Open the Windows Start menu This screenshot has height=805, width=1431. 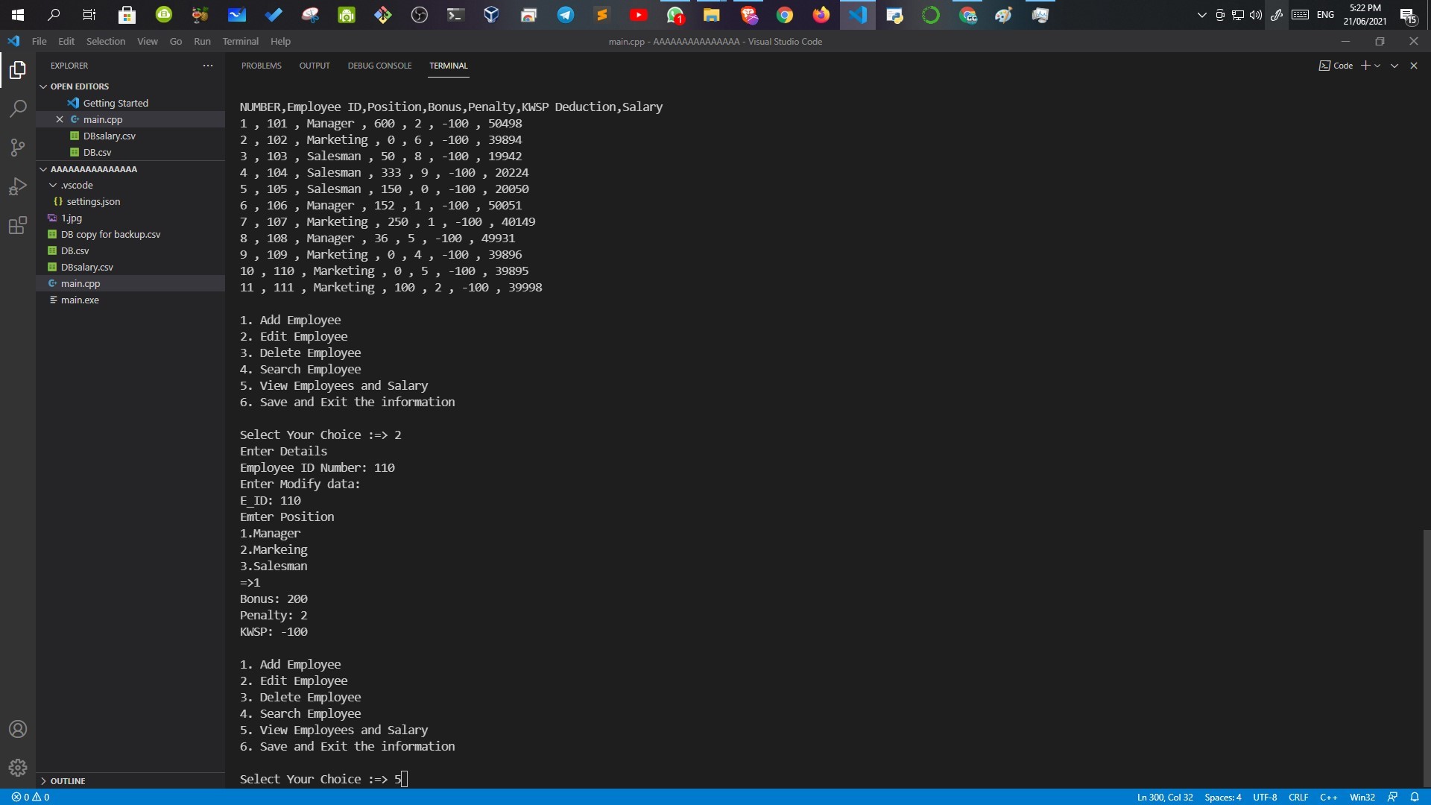click(18, 15)
